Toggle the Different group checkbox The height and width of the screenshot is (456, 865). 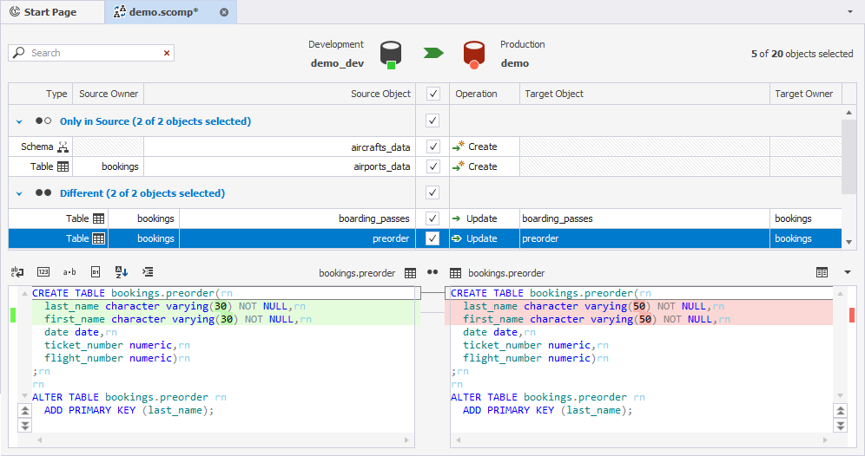[x=433, y=192]
